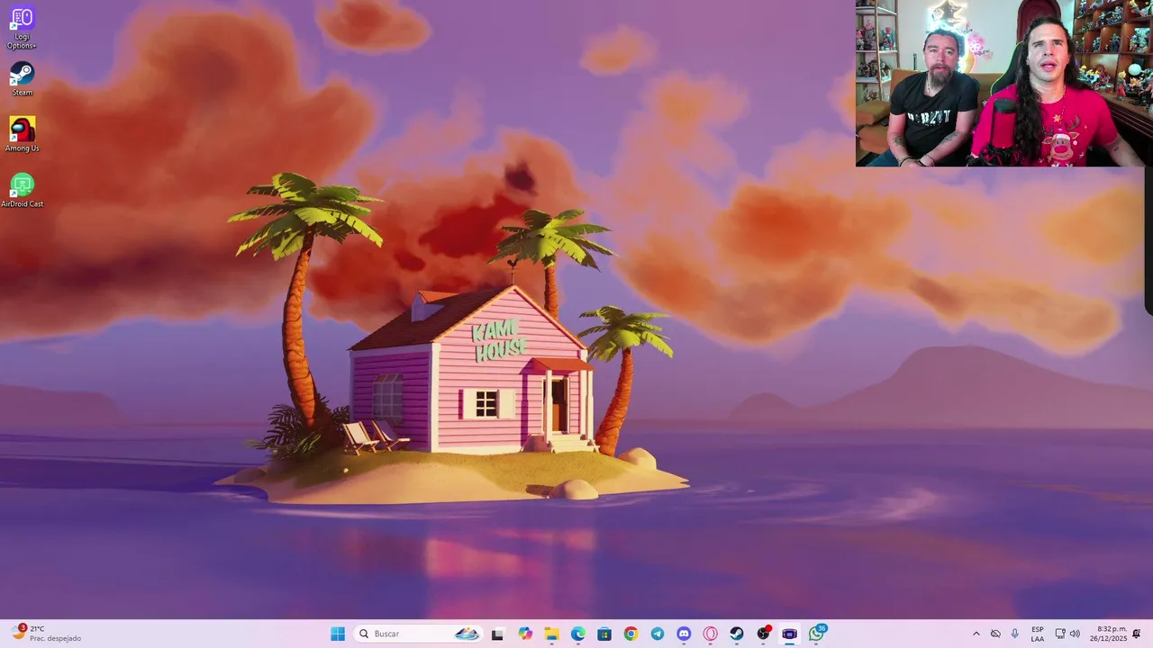Expand the hidden system tray icons
Image resolution: width=1153 pixels, height=648 pixels.
(976, 634)
